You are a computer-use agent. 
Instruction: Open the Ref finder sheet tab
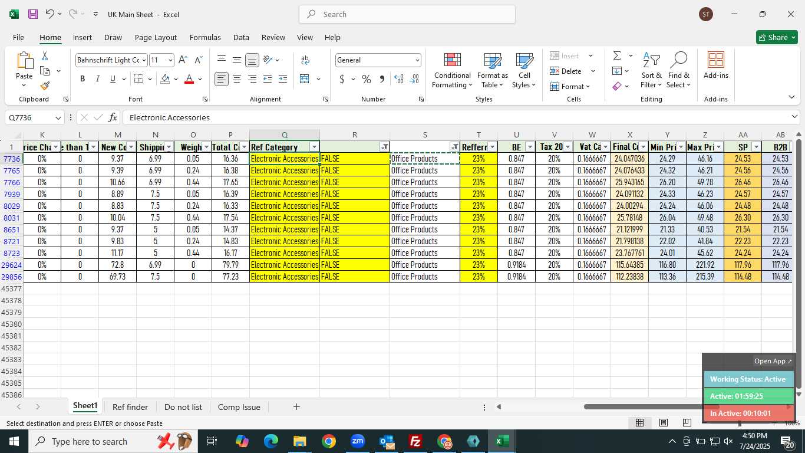click(130, 407)
